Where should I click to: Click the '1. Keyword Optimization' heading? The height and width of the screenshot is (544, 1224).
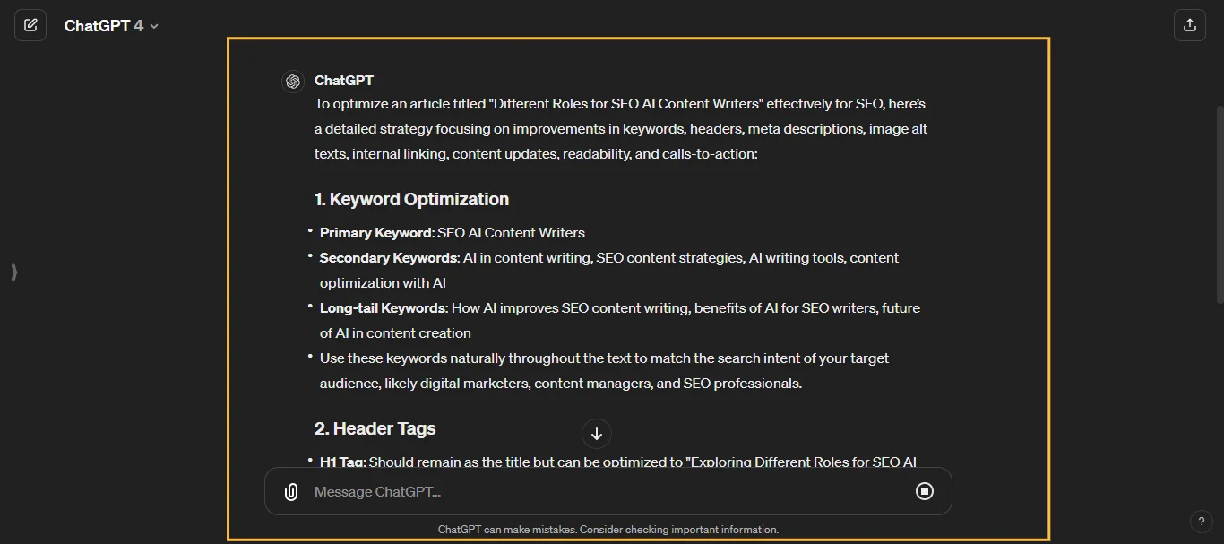pyautogui.click(x=411, y=199)
